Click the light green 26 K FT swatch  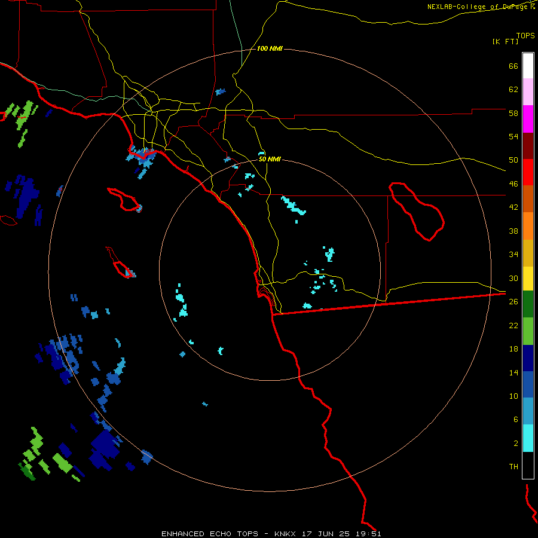(528, 331)
